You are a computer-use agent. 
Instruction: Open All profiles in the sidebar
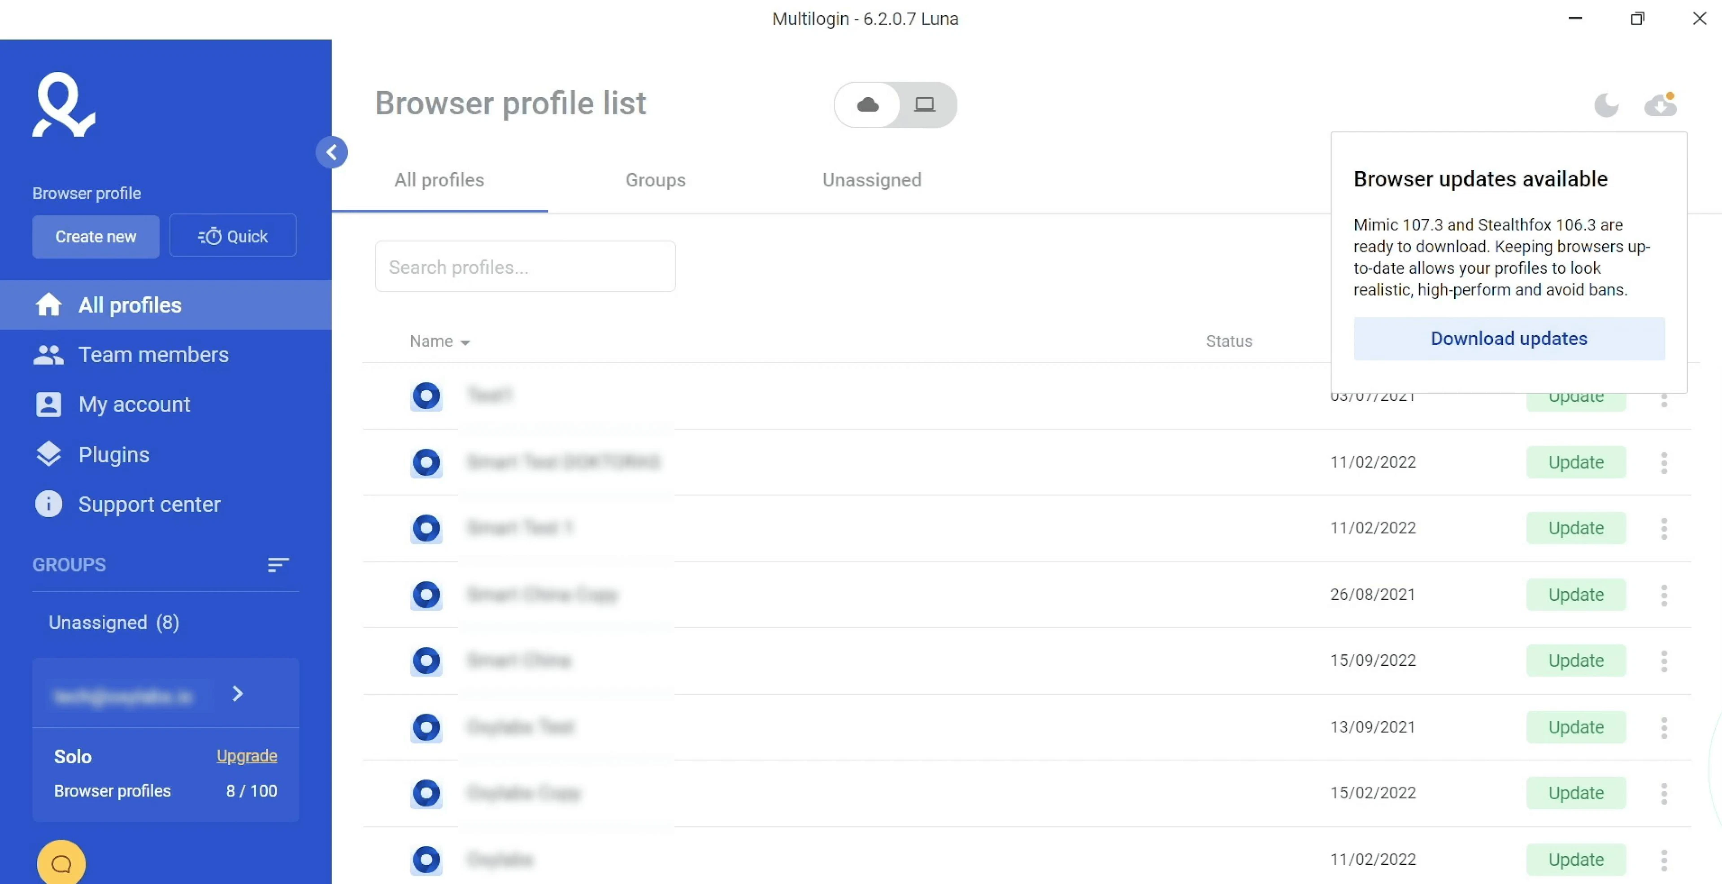(x=166, y=305)
